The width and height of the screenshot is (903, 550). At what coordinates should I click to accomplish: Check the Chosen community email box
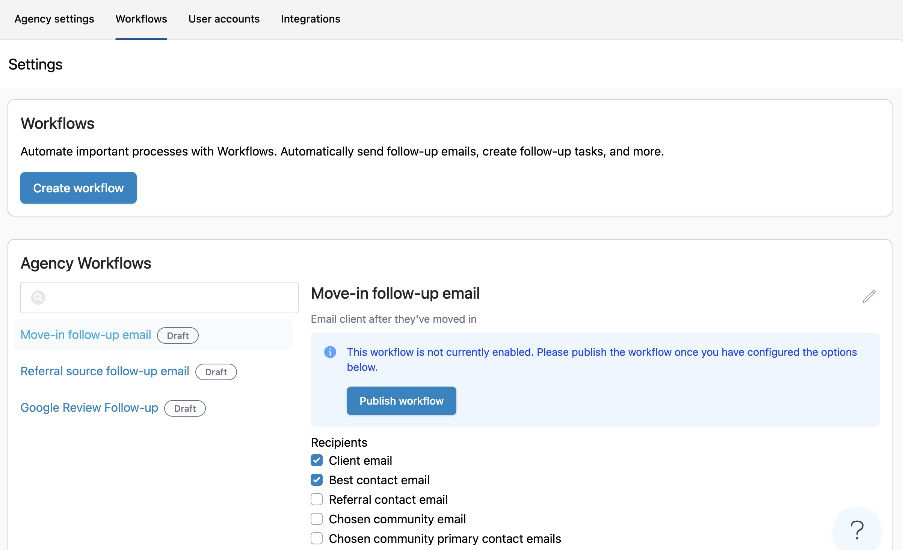pyautogui.click(x=317, y=519)
